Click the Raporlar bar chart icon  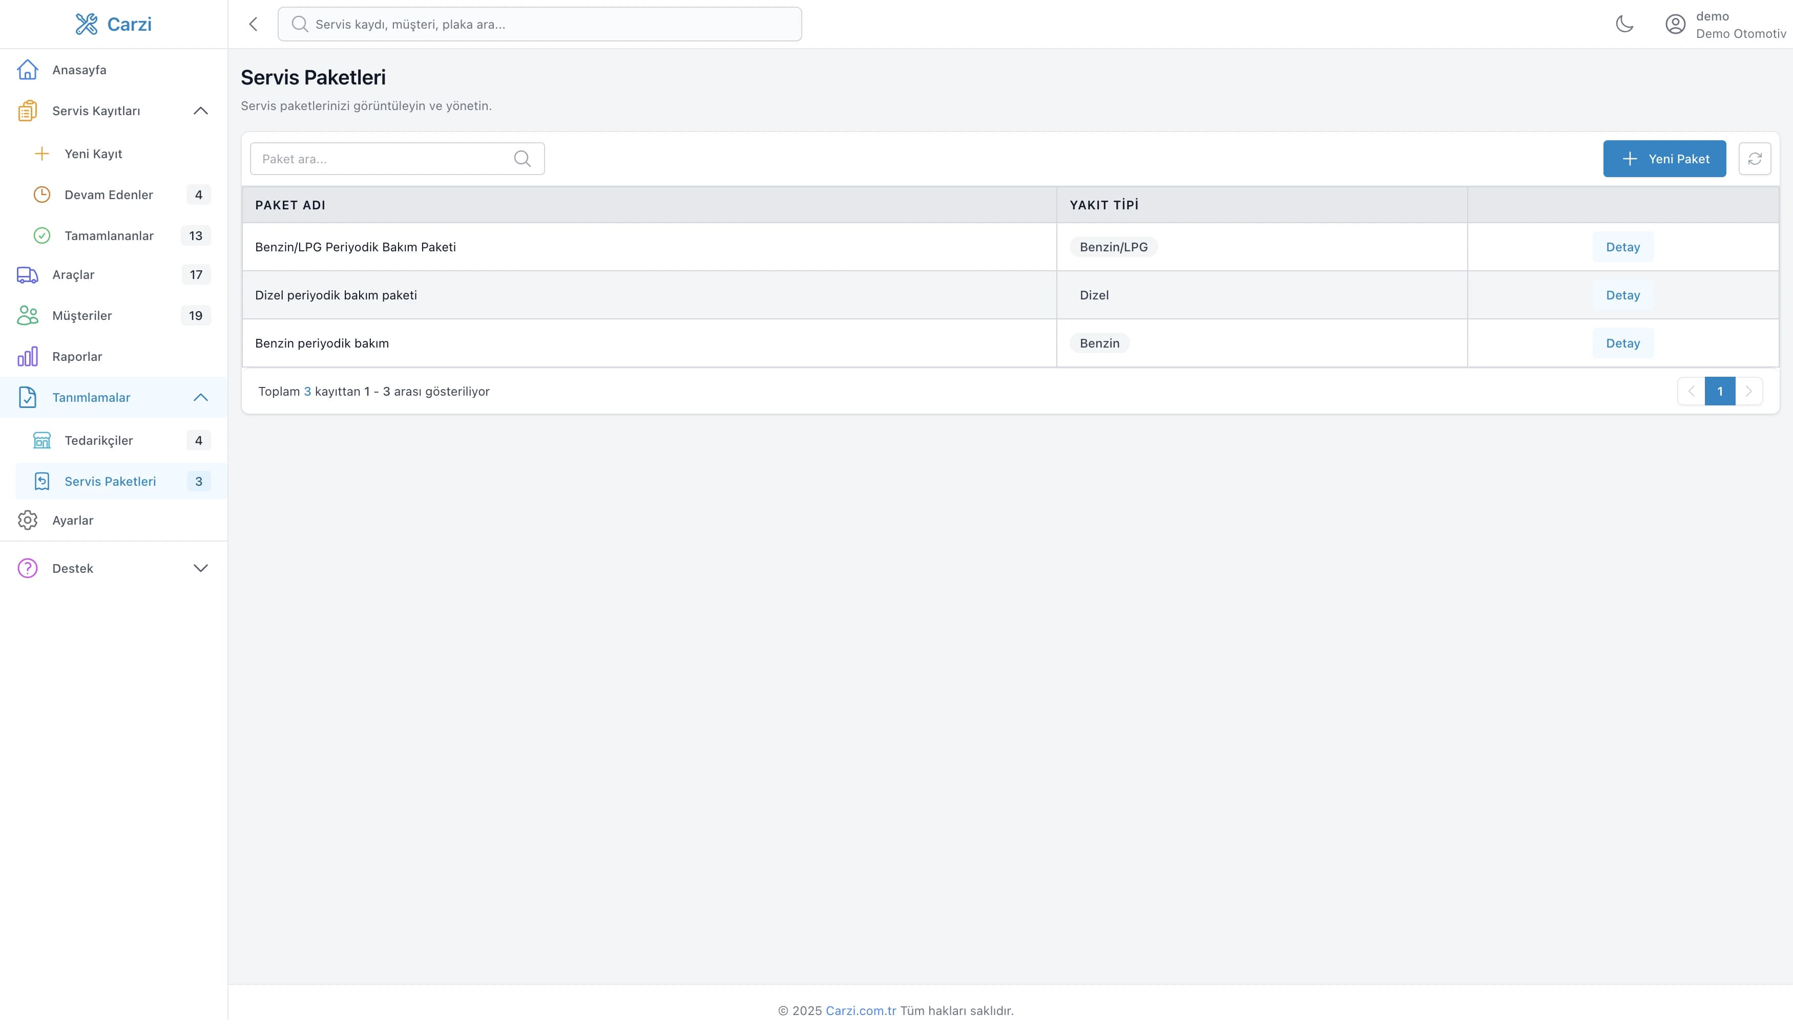point(28,356)
